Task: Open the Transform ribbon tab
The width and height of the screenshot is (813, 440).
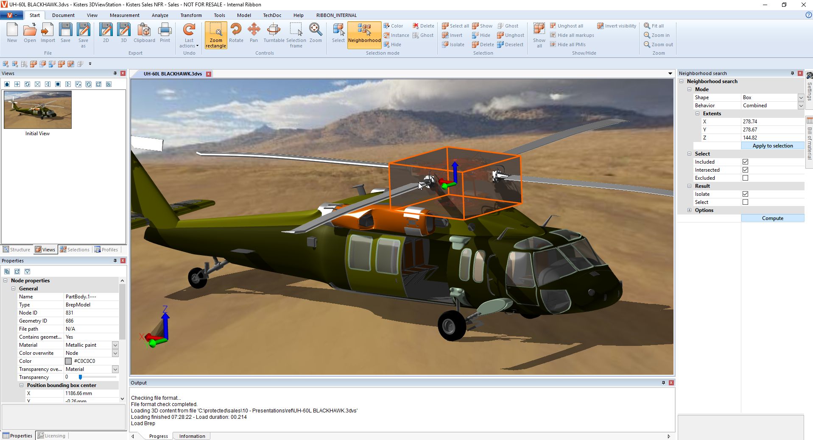Action: click(x=191, y=15)
